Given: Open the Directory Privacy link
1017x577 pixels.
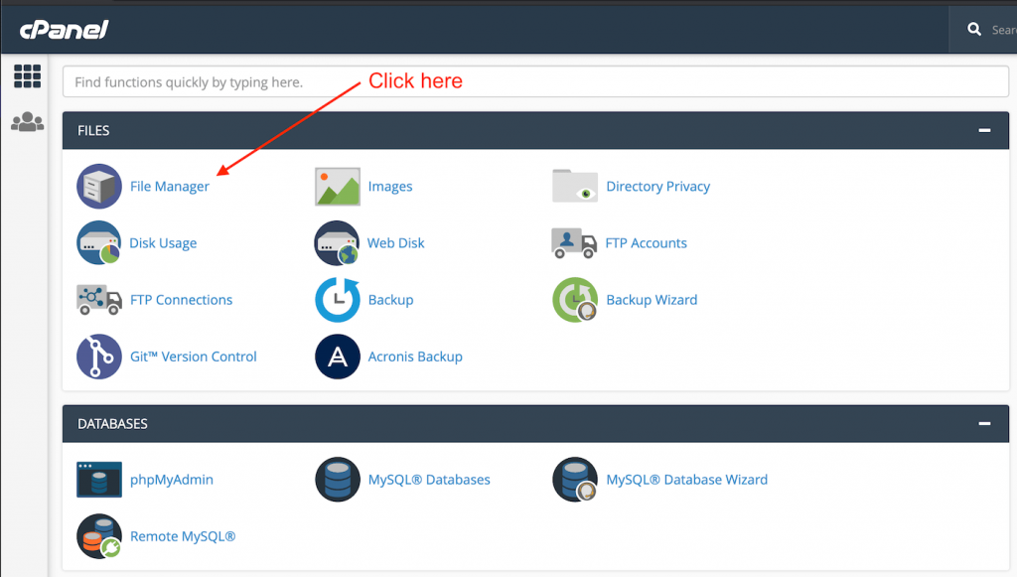Looking at the screenshot, I should (657, 187).
